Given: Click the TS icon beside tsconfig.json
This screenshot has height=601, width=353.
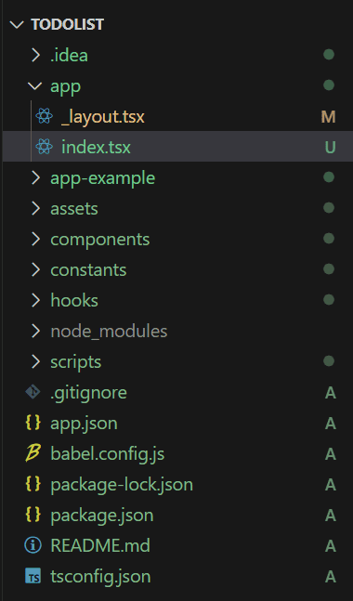Looking at the screenshot, I should 33,576.
